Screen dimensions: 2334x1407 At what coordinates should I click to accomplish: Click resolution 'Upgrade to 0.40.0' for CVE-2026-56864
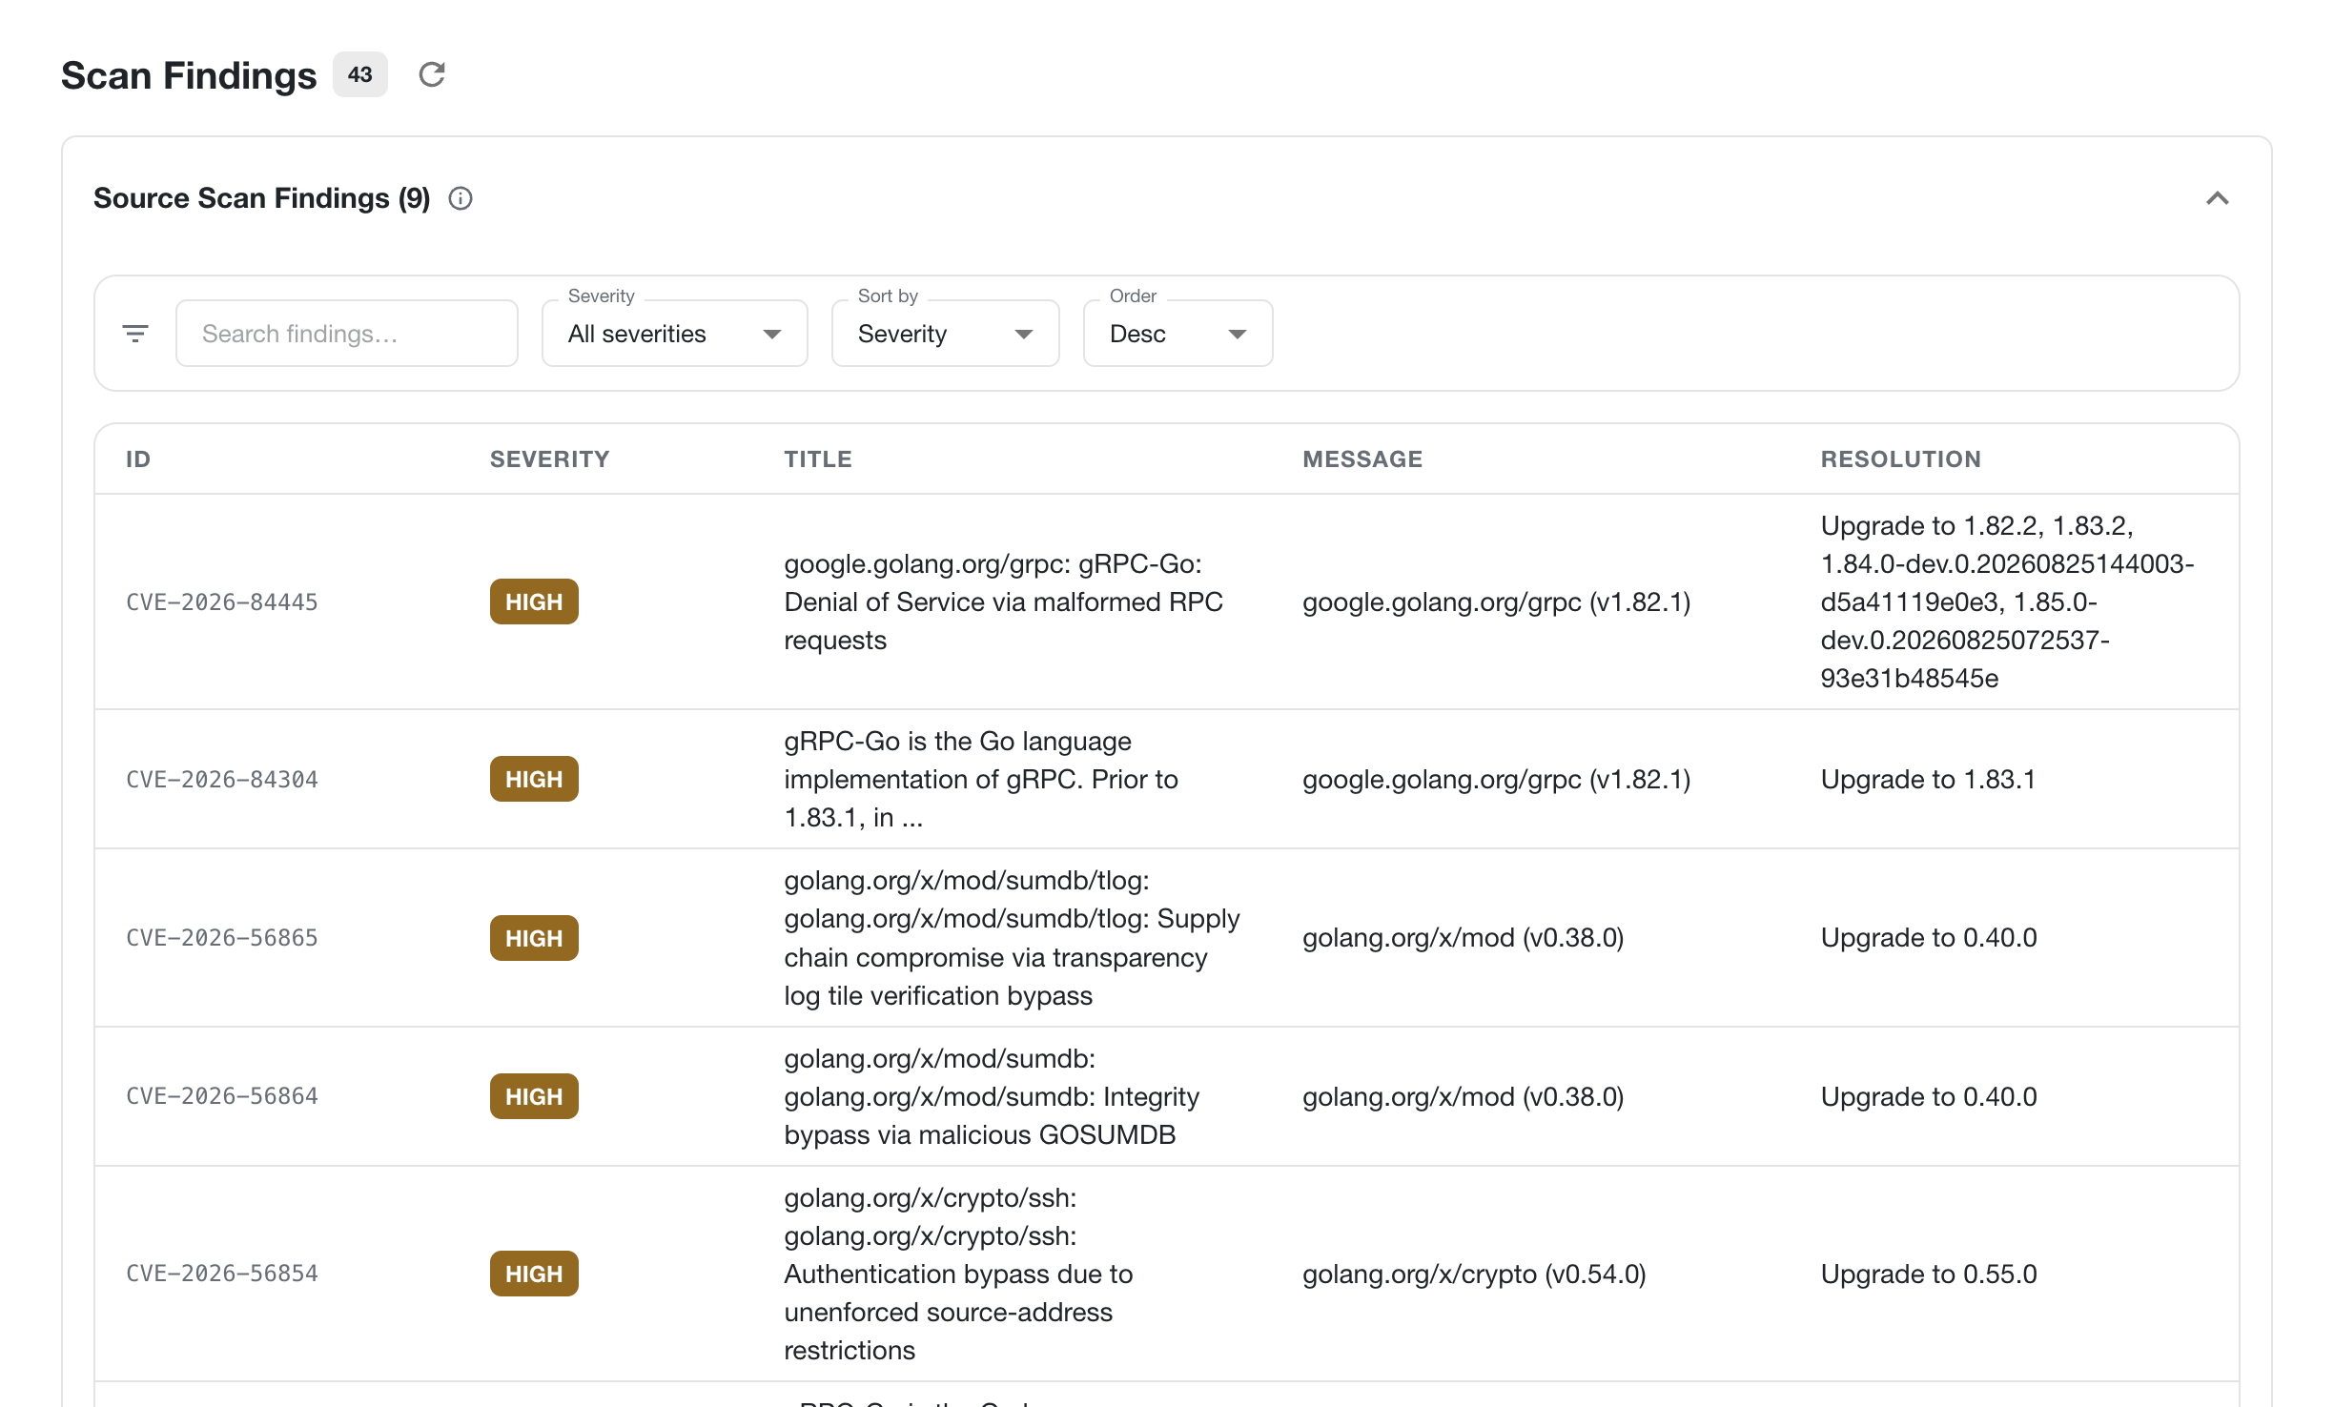(x=1929, y=1096)
